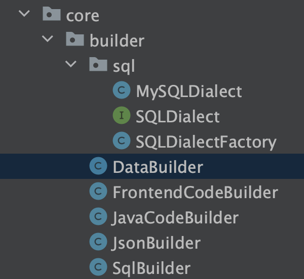Select the FrontendCodeBuilder file name
This screenshot has height=279, width=304.
195,192
